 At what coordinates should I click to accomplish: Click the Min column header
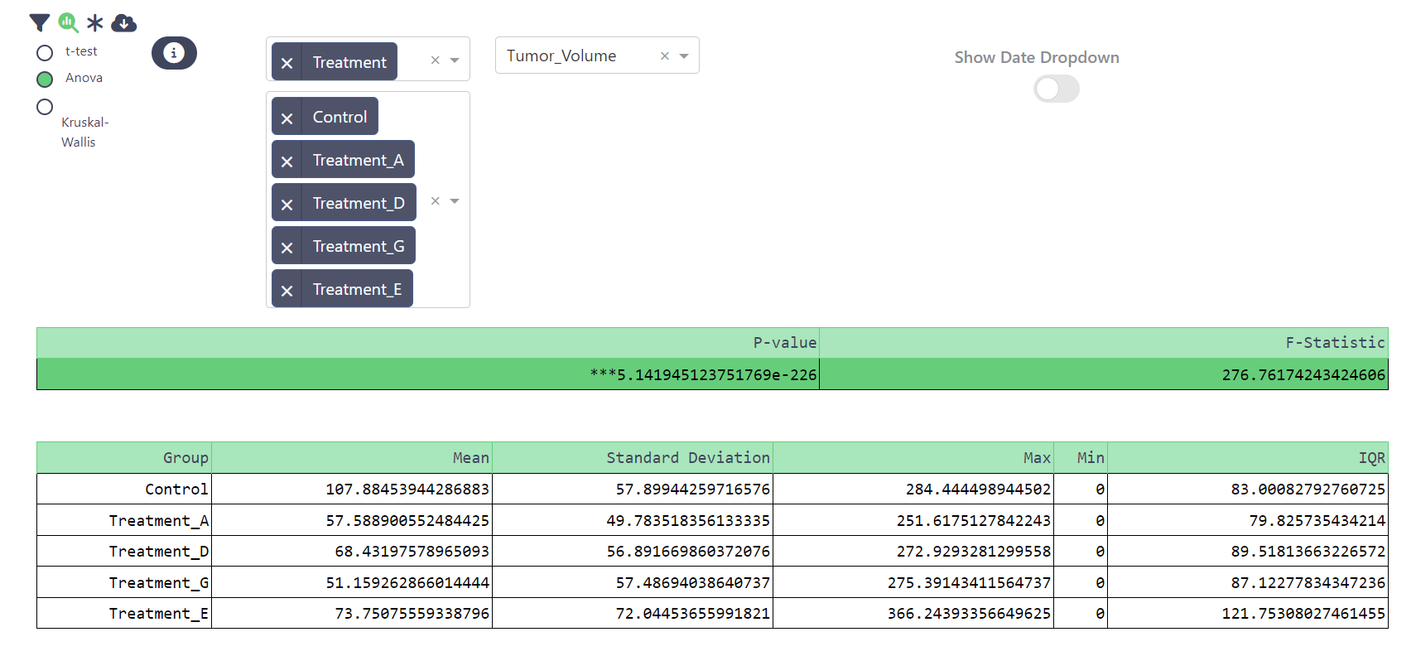point(1081,458)
